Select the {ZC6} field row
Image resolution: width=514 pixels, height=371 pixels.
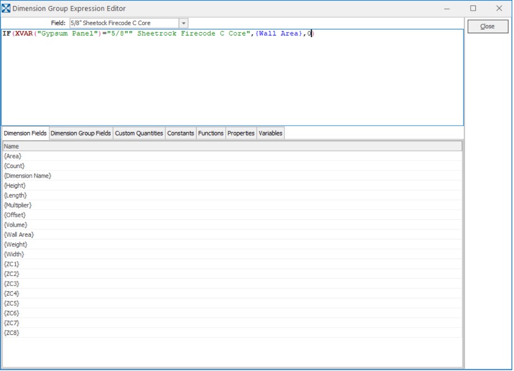click(233, 313)
